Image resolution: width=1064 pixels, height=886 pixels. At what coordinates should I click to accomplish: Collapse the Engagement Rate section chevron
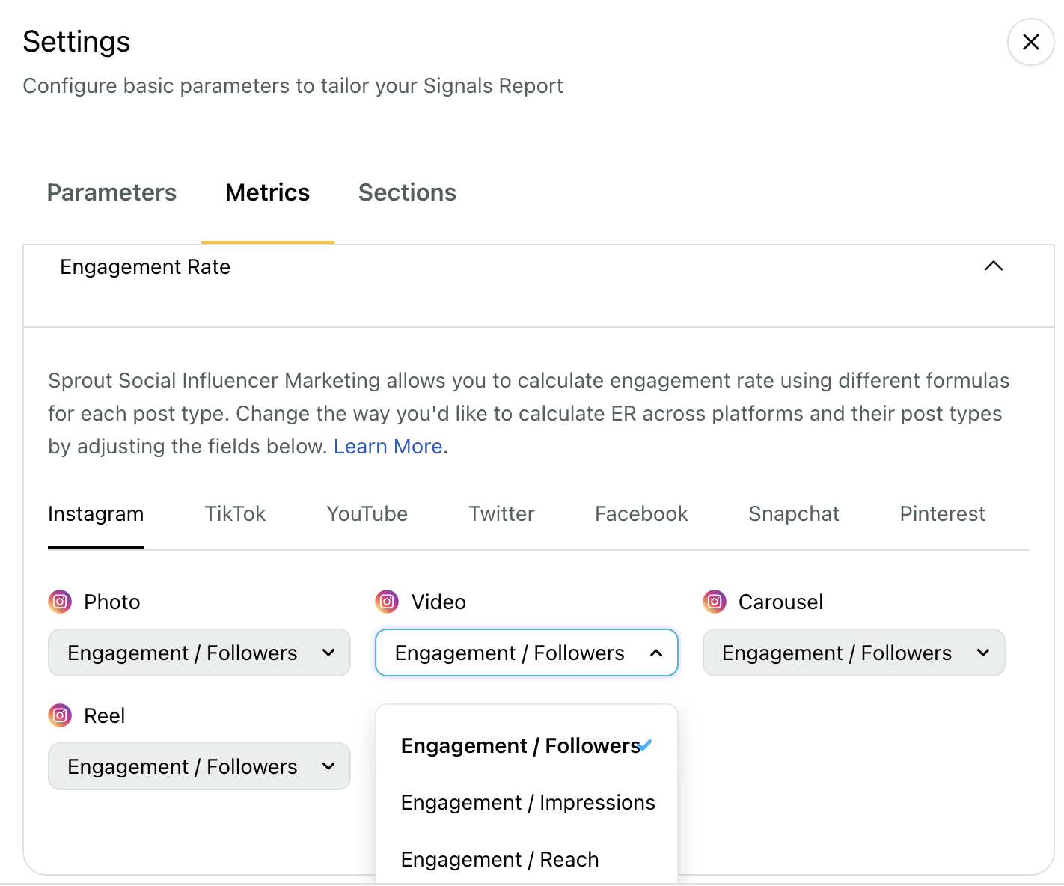(993, 266)
